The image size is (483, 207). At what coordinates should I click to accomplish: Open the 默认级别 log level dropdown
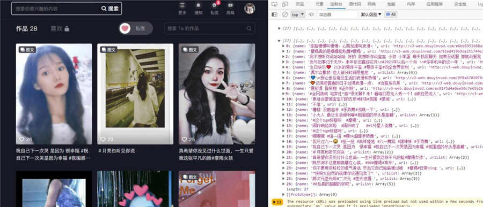pos(371,14)
